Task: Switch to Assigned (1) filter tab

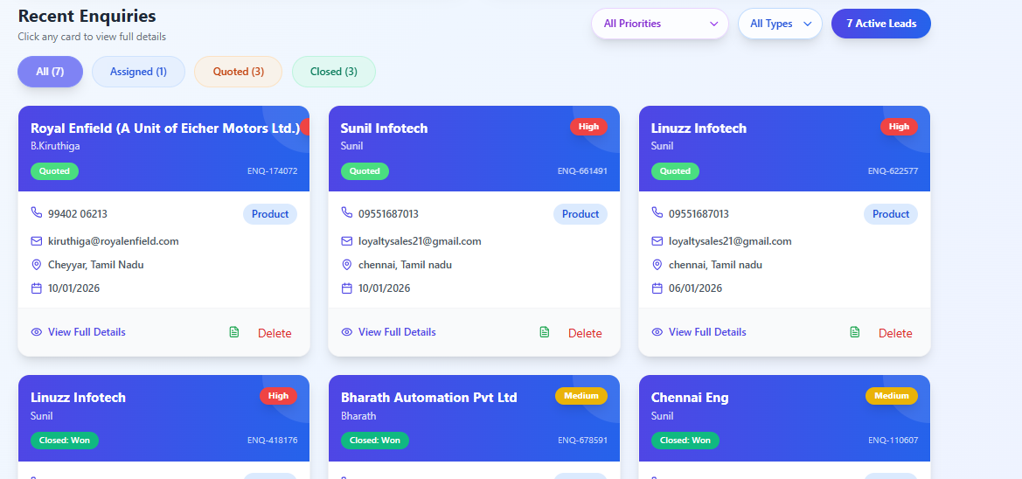Action: pyautogui.click(x=138, y=72)
